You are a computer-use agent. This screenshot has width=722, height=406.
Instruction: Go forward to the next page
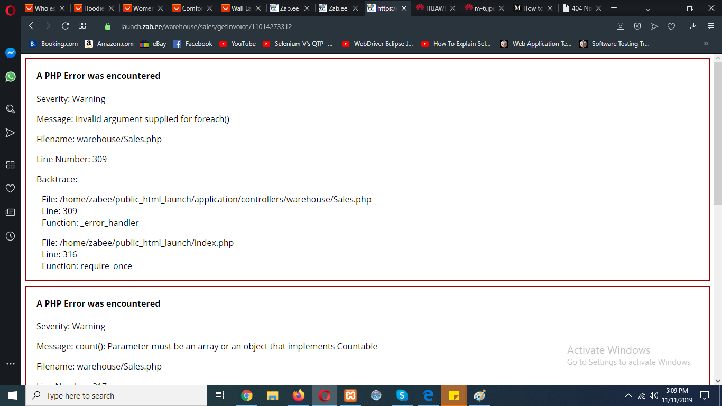[48, 26]
